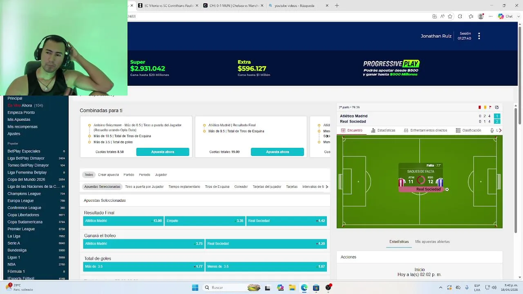Viewport: 523px width, 294px height.
Task: Click the corner flag icon in scoreboard
Action: [x=490, y=107]
